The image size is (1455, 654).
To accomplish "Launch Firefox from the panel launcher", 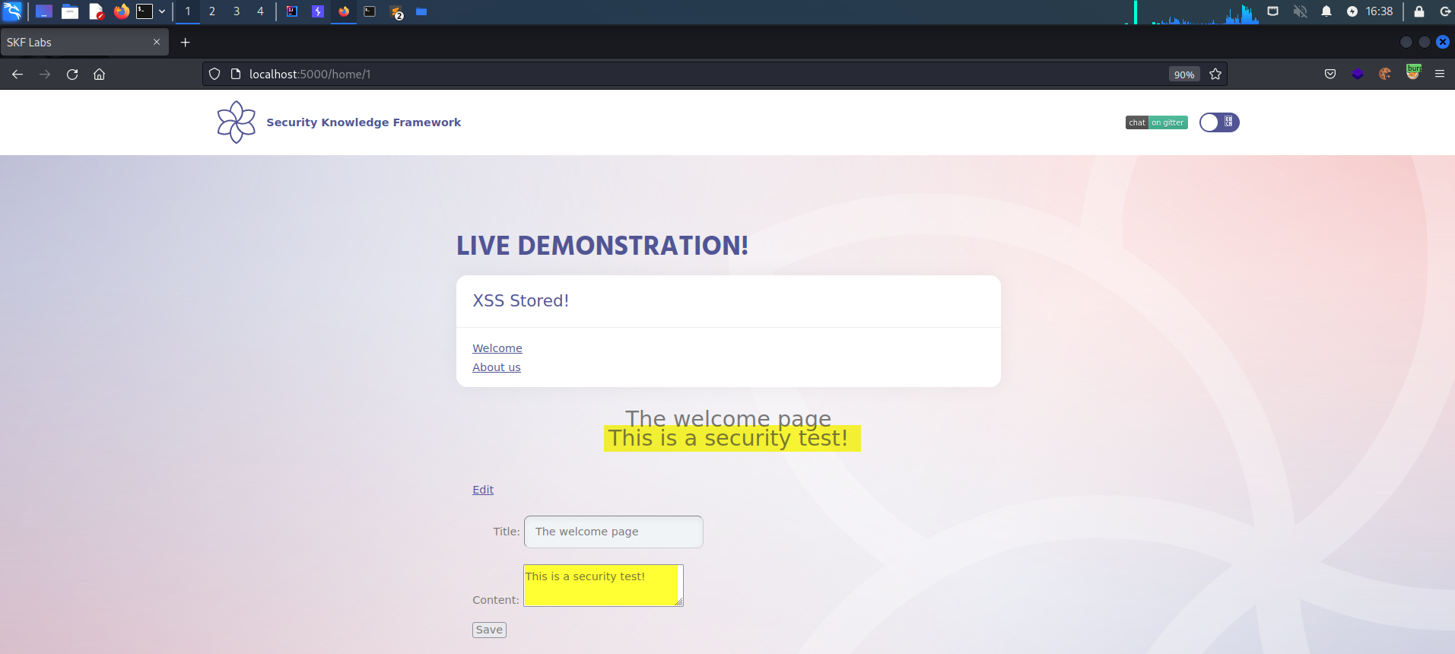I will pos(122,11).
